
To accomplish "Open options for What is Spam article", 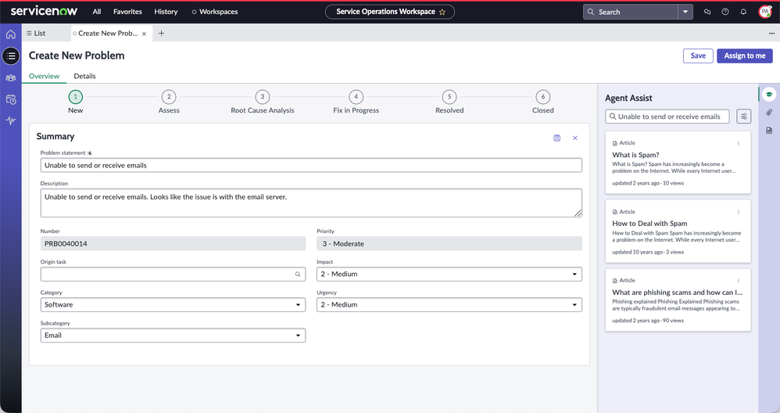I will click(739, 143).
